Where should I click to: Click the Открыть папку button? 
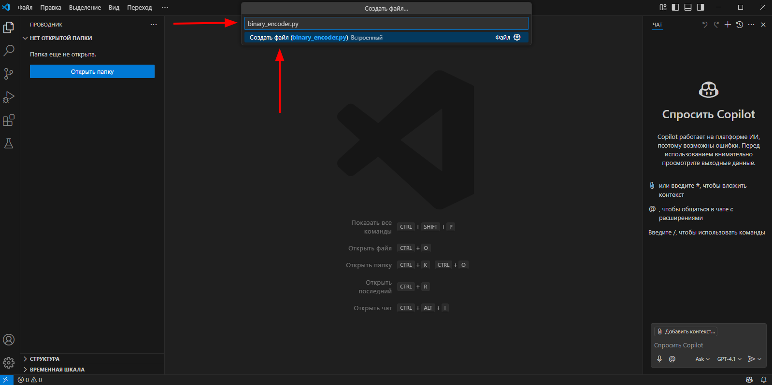point(92,71)
